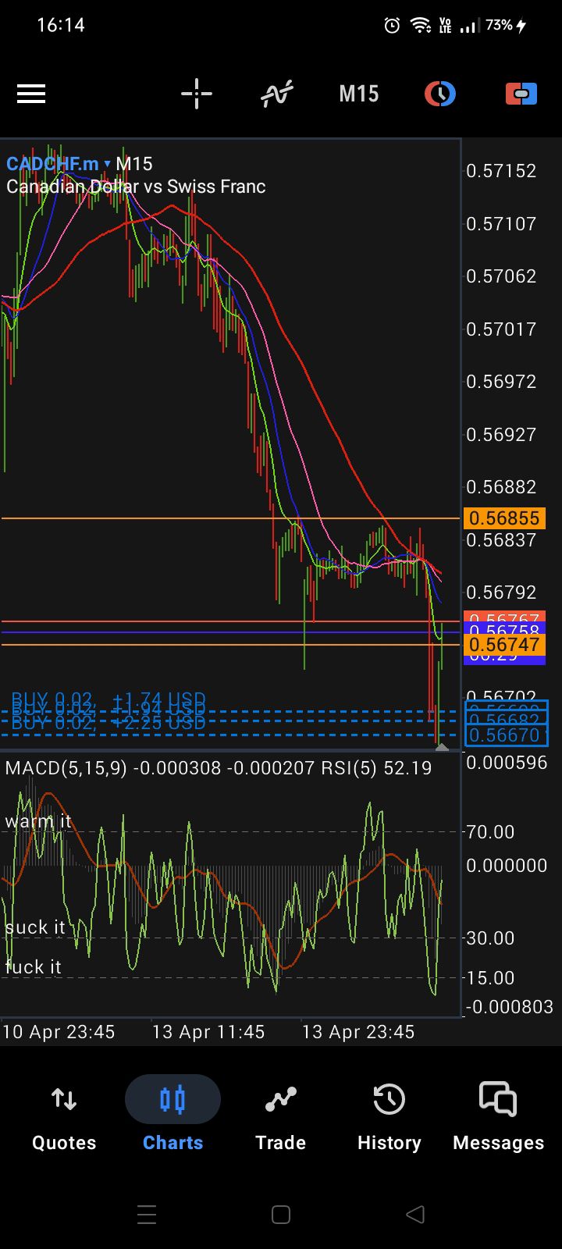The height and width of the screenshot is (1249, 562).
Task: Activate the crosshair cursor tool
Action: [x=197, y=94]
